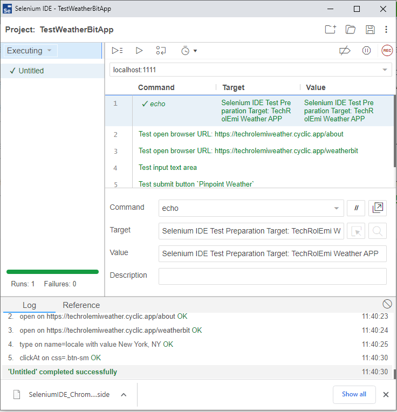Click log entry open on about URL

click(197, 317)
